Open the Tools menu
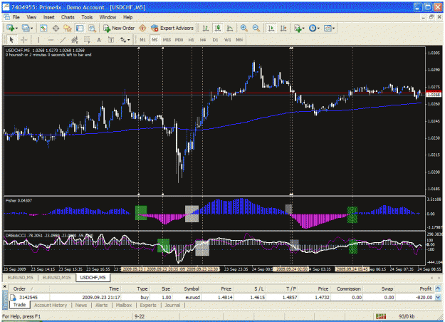Image resolution: width=445 pixels, height=322 pixels. (87, 17)
